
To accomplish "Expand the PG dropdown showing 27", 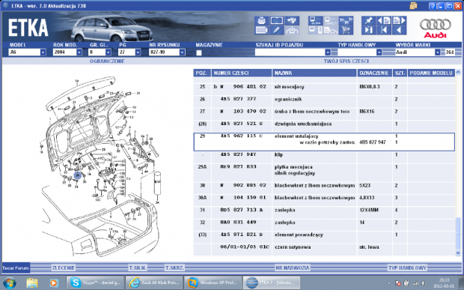I will tap(138, 52).
